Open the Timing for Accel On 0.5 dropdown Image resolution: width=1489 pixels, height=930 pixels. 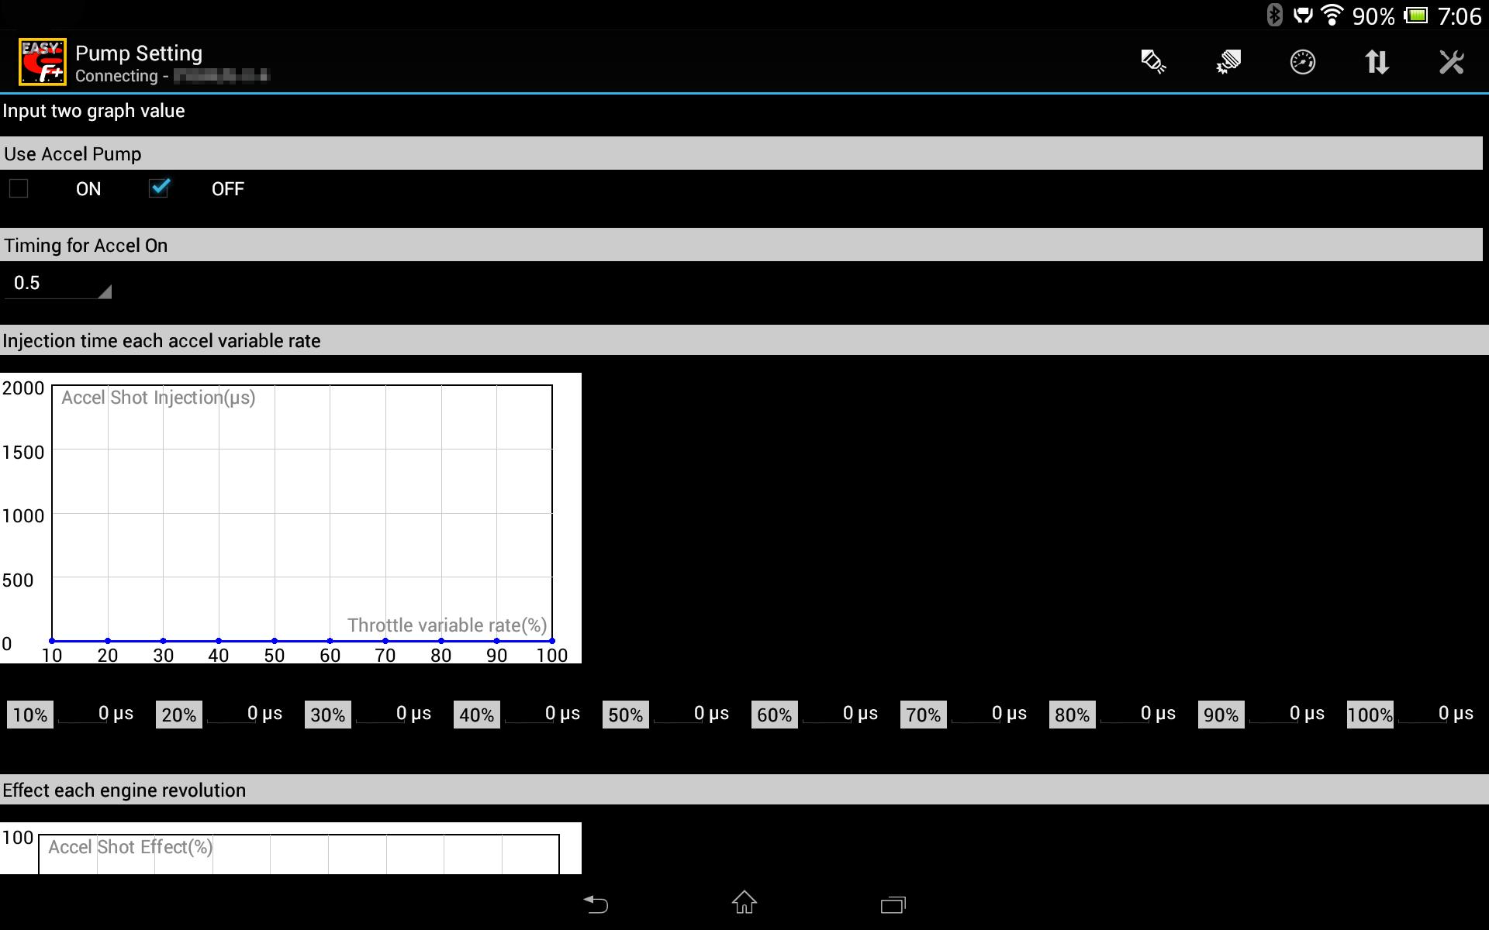click(x=59, y=284)
